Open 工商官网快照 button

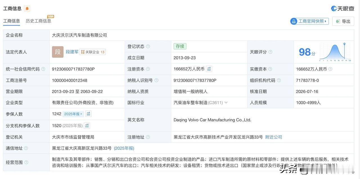point(309,21)
